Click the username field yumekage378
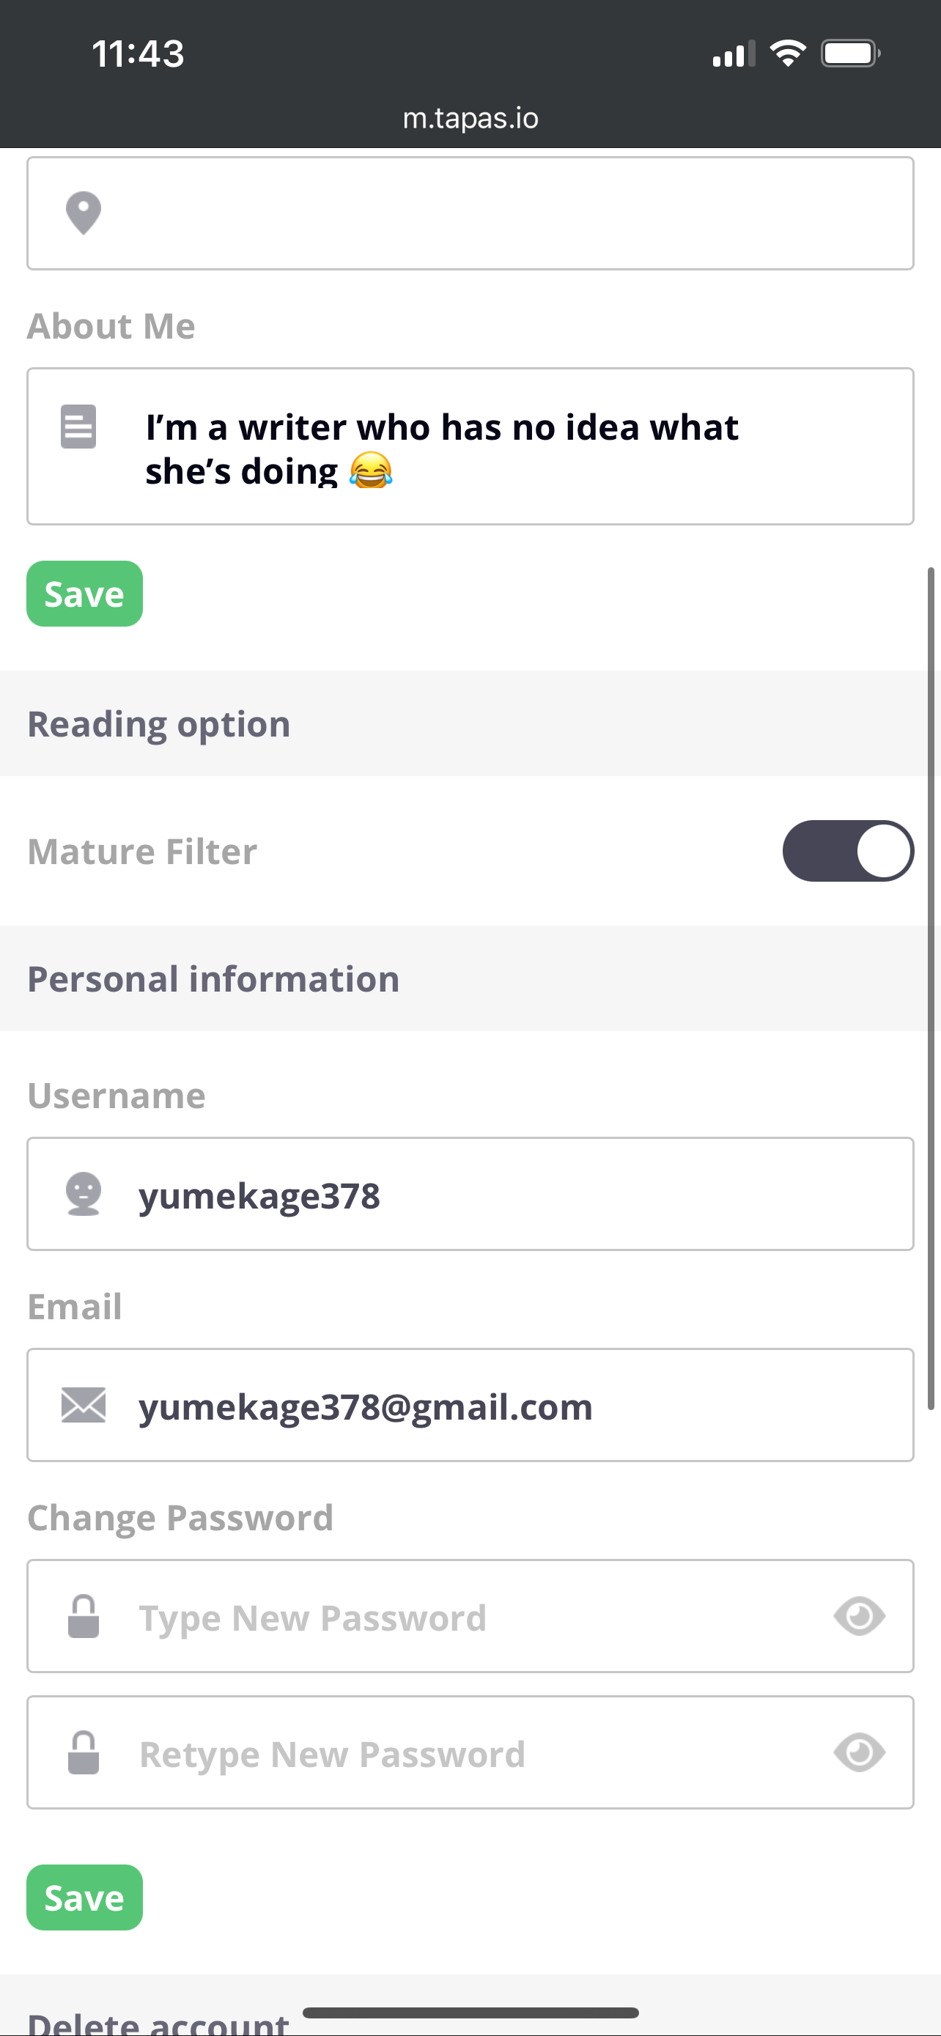 coord(506,1194)
